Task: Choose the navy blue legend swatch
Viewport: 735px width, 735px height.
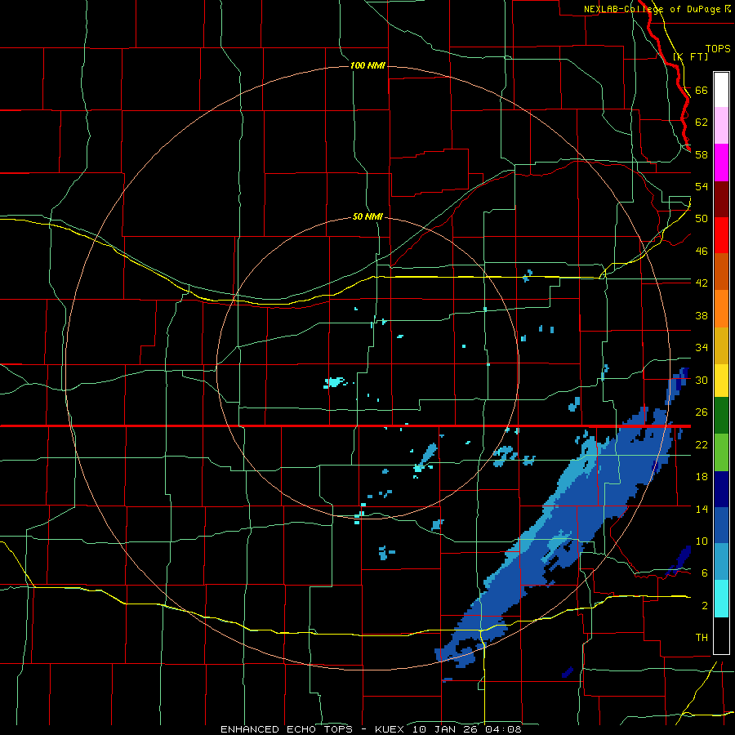Action: 721,489
